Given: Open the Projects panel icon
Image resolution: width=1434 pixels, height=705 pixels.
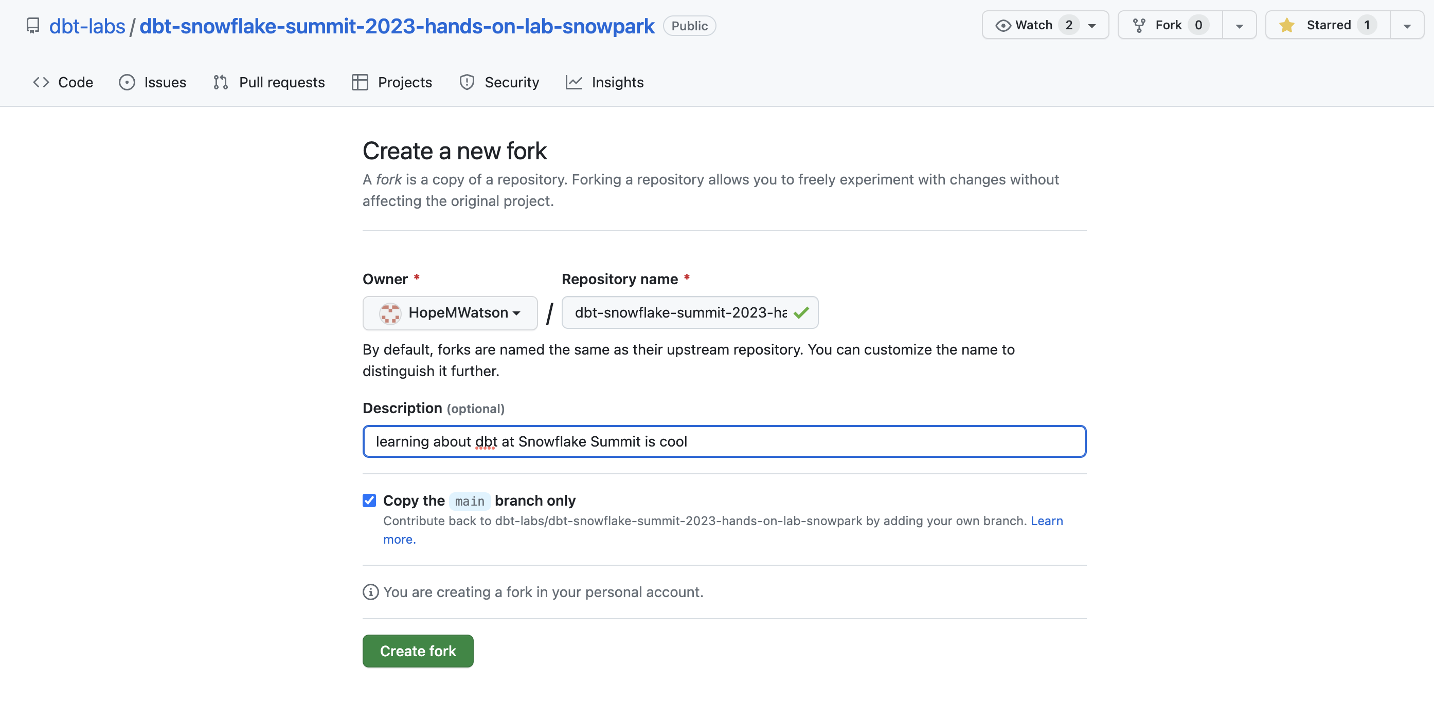Looking at the screenshot, I should point(359,82).
